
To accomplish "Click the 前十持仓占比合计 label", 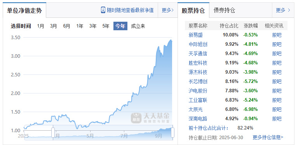I will 208,128.
